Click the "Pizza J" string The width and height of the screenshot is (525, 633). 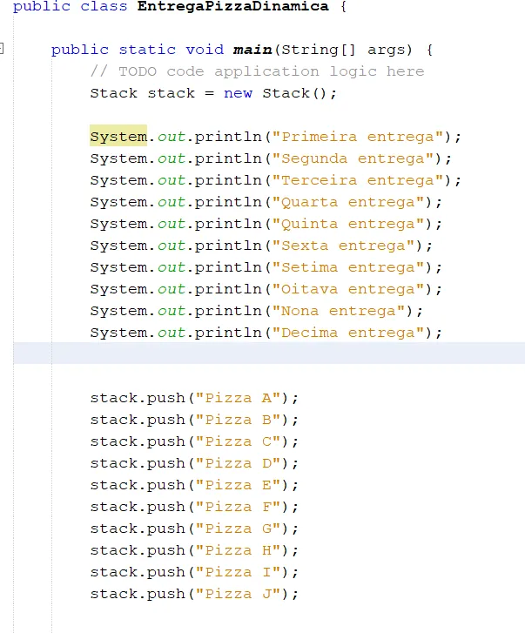[238, 594]
